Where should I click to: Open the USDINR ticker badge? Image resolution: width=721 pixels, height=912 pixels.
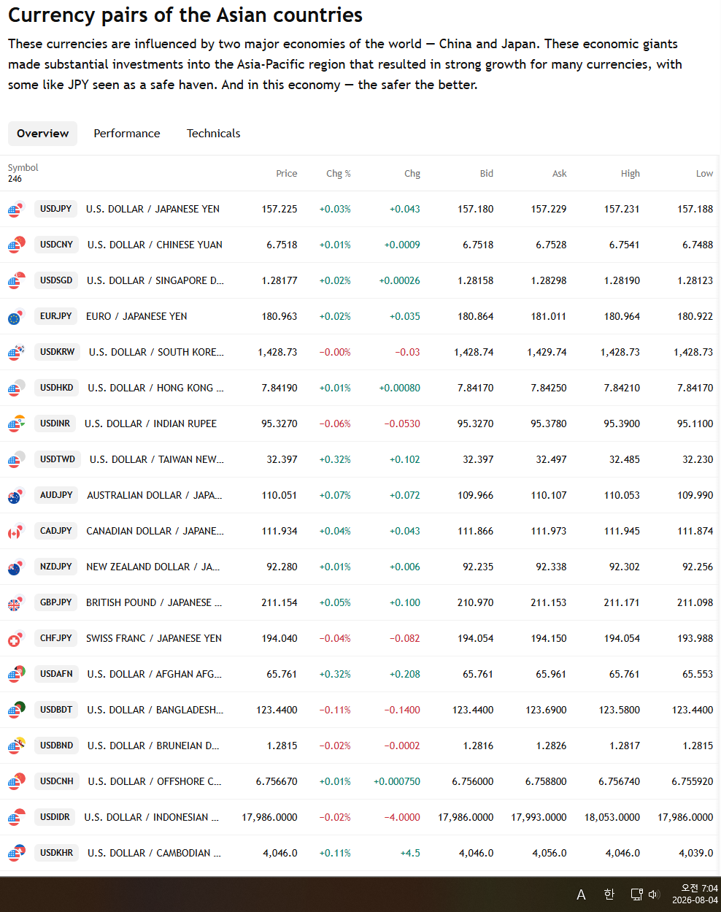click(x=55, y=424)
